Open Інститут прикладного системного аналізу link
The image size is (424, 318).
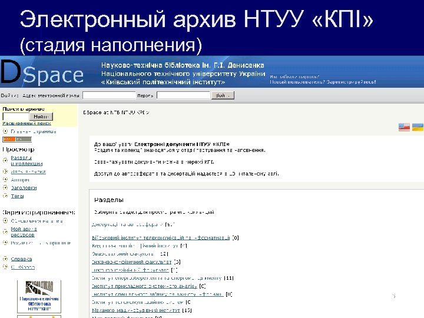click(145, 286)
